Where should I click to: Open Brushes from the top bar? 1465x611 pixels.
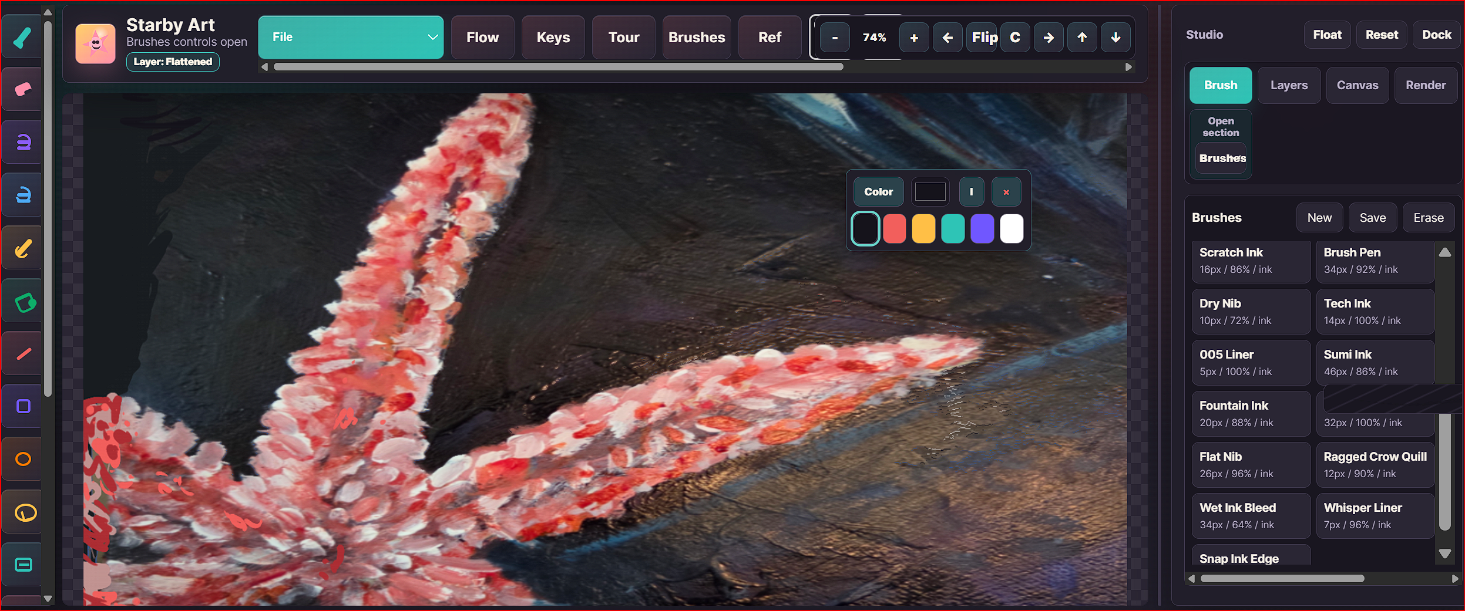tap(697, 37)
